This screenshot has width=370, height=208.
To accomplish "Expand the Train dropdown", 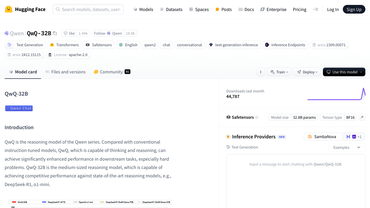I will [279, 72].
